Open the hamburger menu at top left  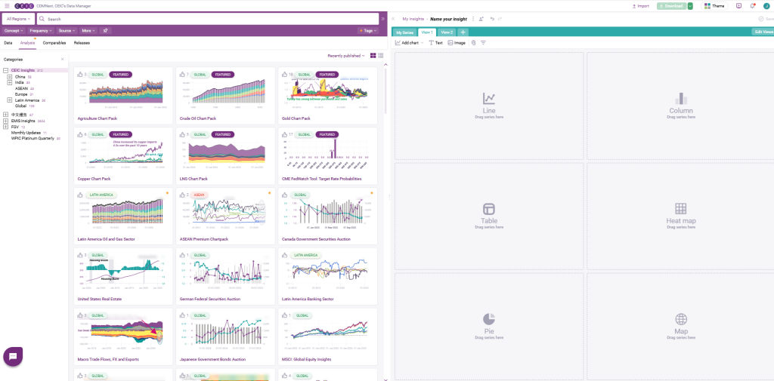coord(6,5)
